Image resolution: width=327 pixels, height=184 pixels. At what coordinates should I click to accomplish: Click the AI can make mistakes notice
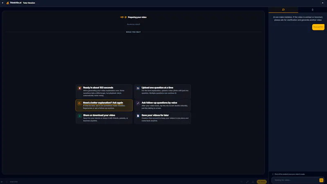298,18
